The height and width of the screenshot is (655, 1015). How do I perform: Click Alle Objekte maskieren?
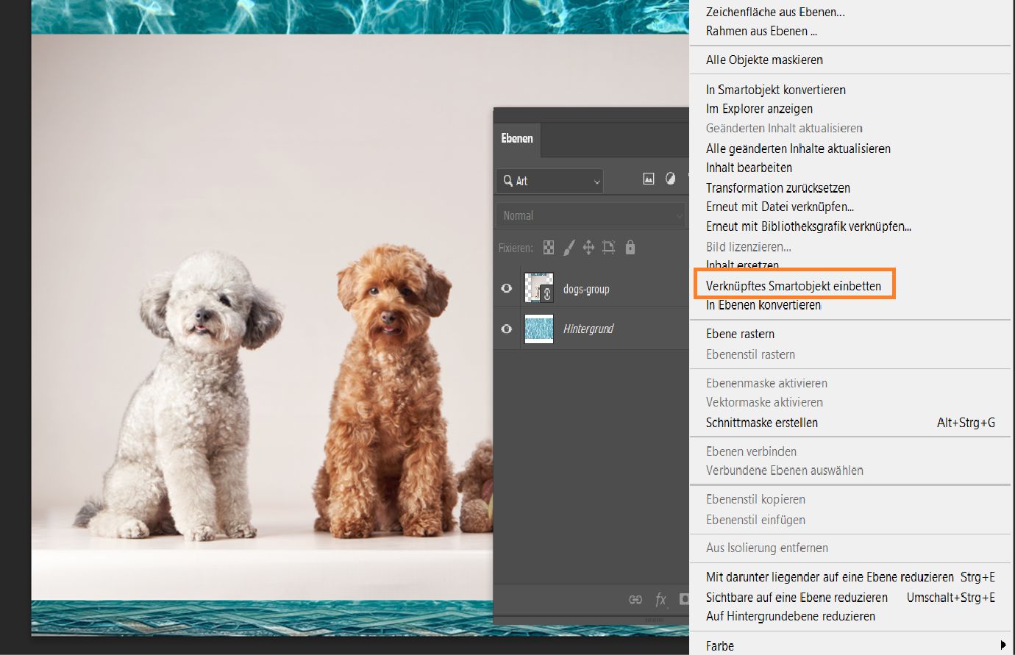tap(764, 60)
